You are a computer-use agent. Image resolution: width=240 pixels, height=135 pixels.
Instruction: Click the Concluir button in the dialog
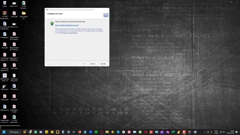tap(93, 64)
